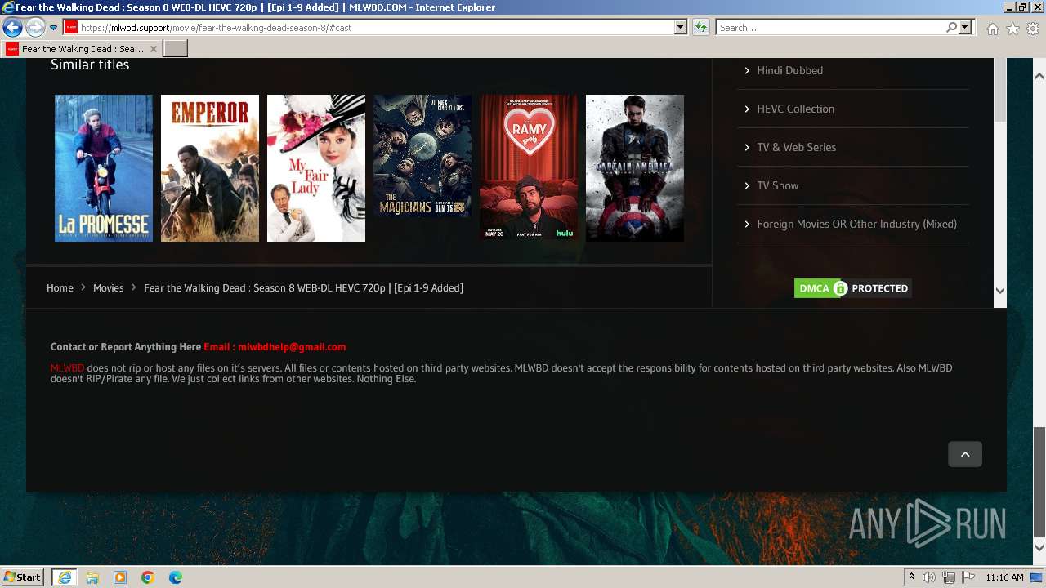Expand the address bar autocomplete dropdown
The height and width of the screenshot is (588, 1046).
(680, 28)
